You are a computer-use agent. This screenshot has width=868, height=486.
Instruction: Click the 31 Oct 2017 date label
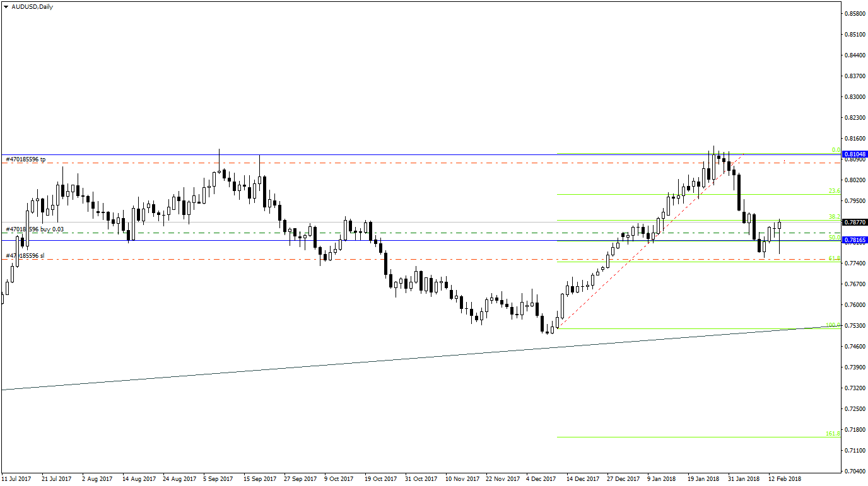point(421,479)
